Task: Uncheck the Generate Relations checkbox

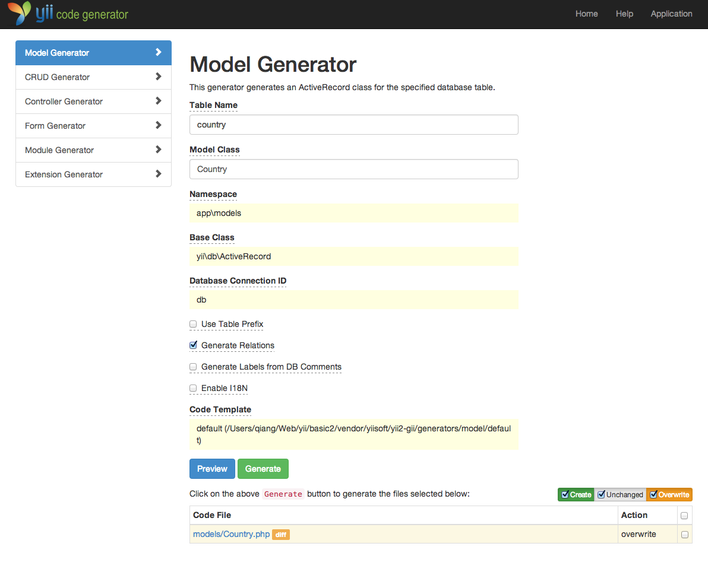Action: (x=193, y=345)
